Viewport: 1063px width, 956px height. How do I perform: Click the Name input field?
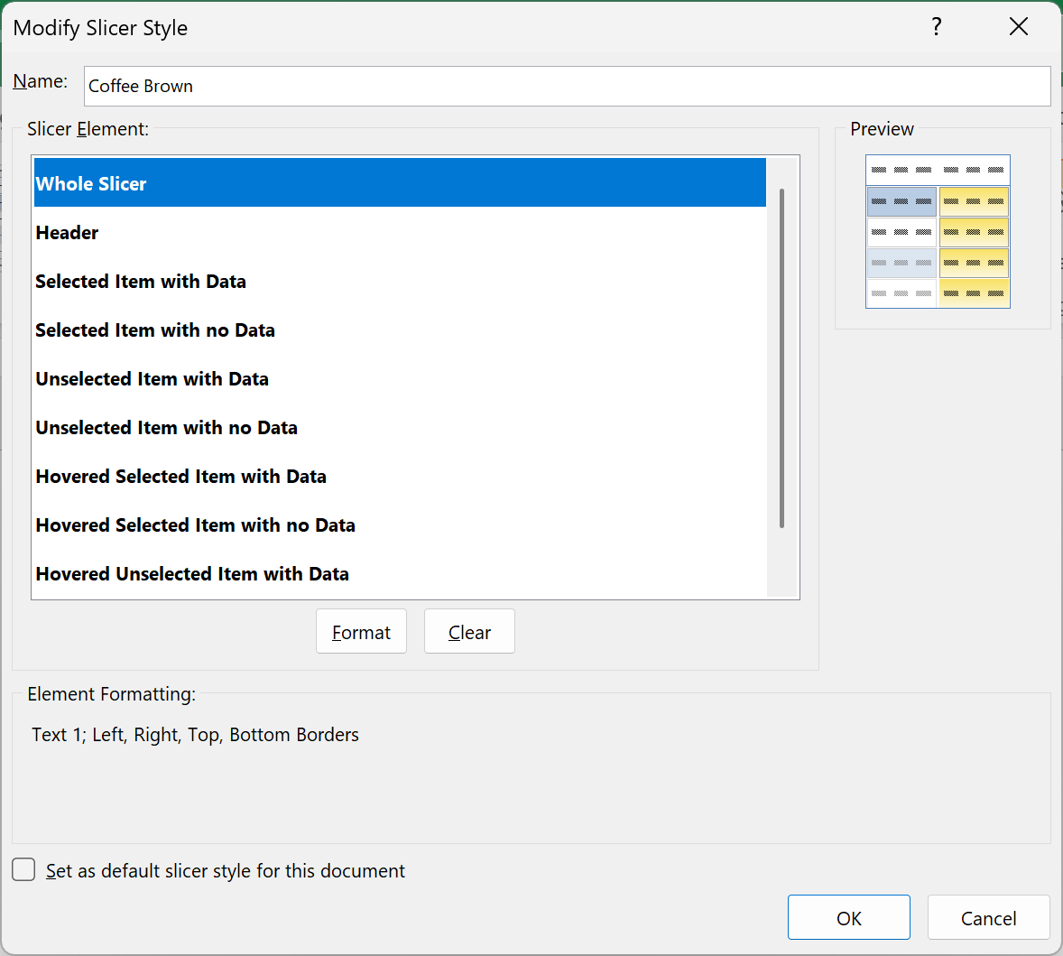pyautogui.click(x=567, y=86)
